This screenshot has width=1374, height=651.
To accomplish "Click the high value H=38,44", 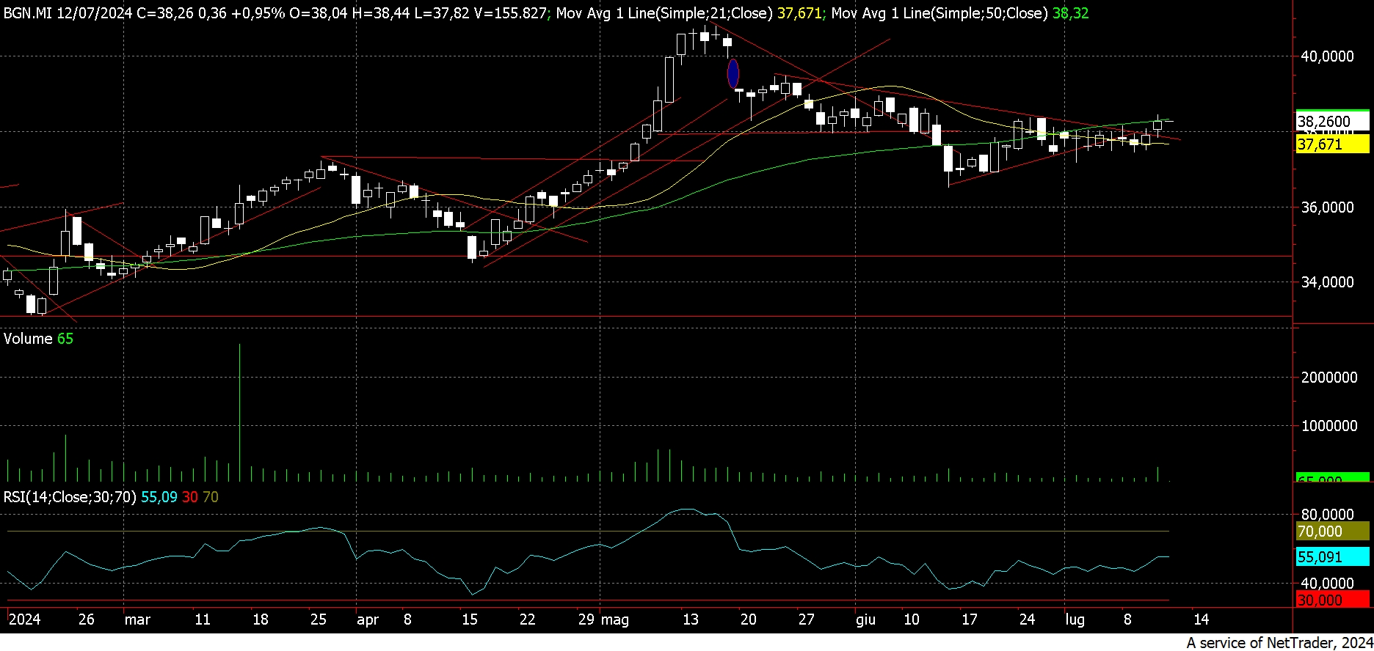I will pos(382,12).
